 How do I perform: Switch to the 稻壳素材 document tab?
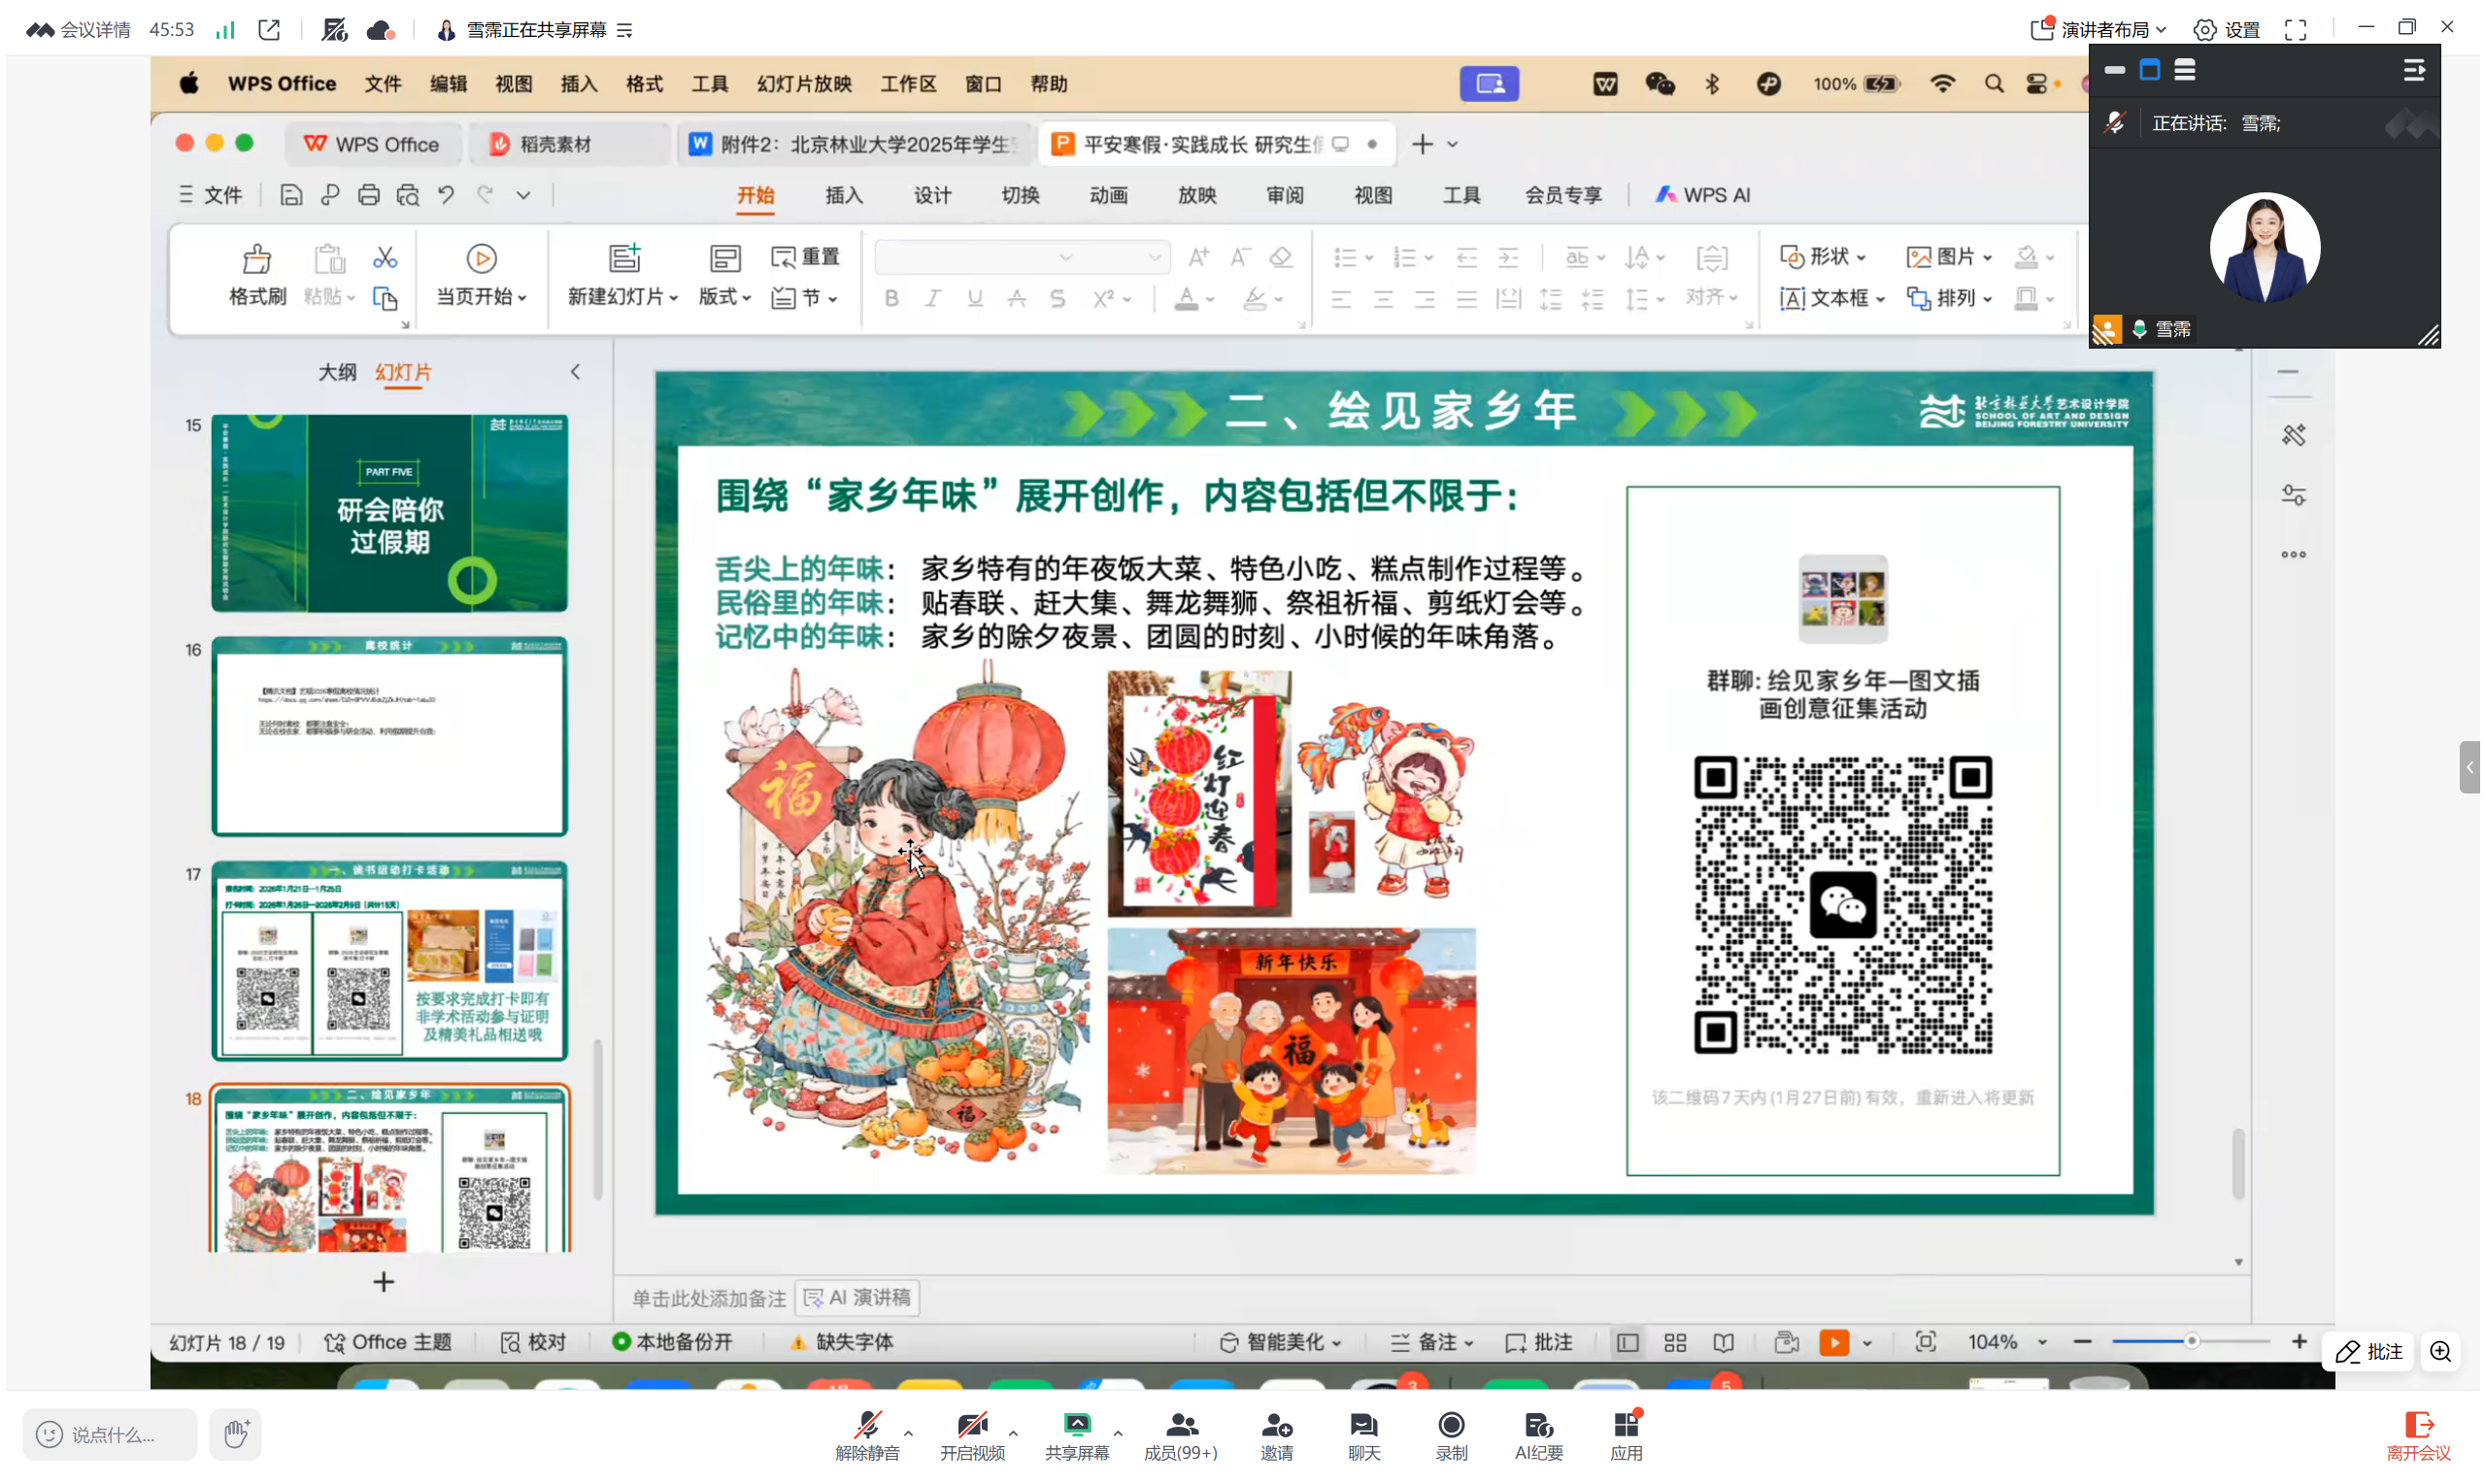[x=567, y=145]
